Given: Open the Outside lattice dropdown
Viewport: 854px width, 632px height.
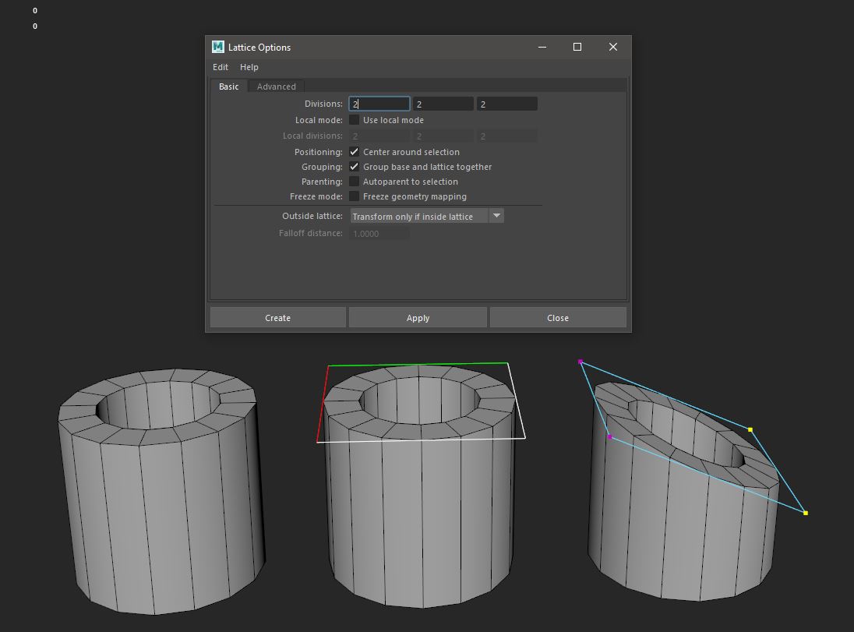Looking at the screenshot, I should (496, 216).
